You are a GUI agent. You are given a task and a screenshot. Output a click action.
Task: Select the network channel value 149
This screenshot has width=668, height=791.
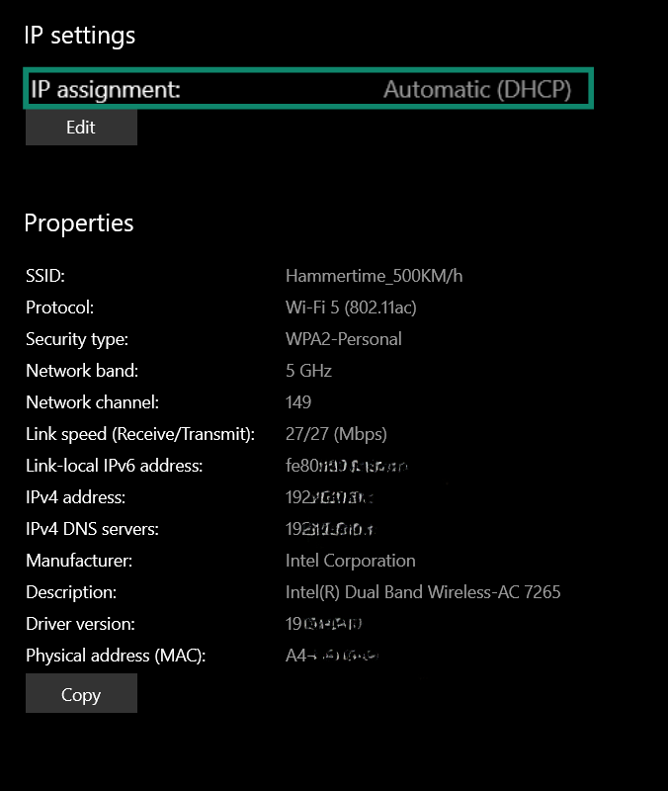(x=298, y=402)
